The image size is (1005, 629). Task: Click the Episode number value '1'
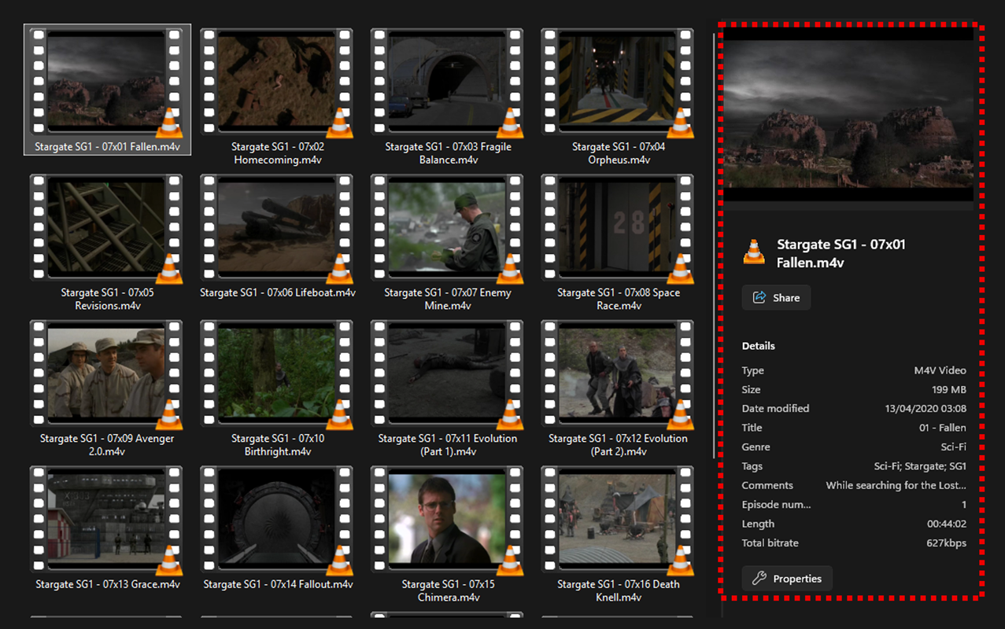pyautogui.click(x=964, y=505)
